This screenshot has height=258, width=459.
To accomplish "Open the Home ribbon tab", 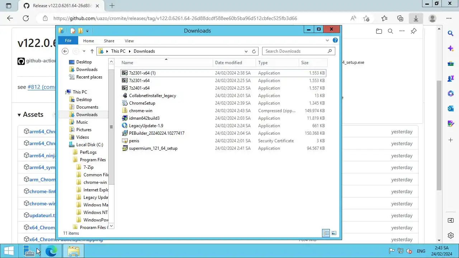I will (x=89, y=41).
